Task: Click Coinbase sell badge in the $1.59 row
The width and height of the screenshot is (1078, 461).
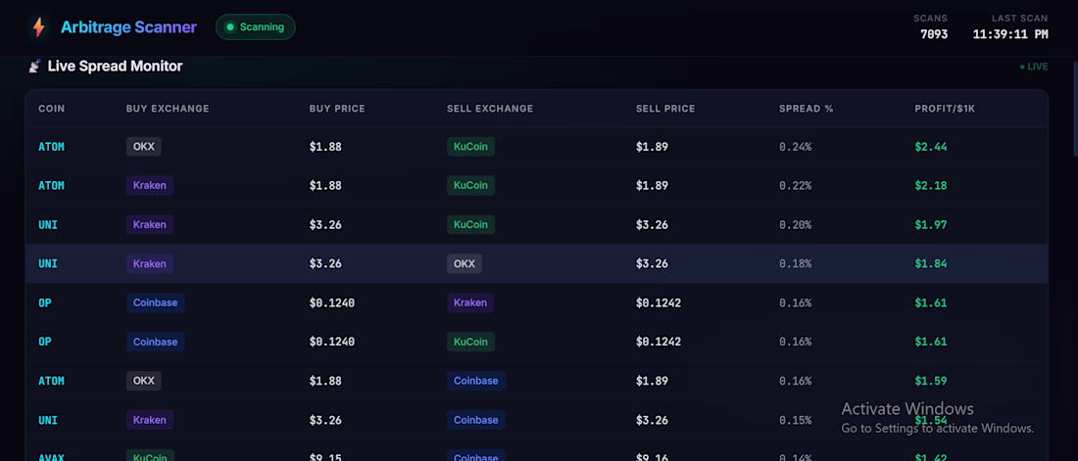Action: pyautogui.click(x=475, y=381)
